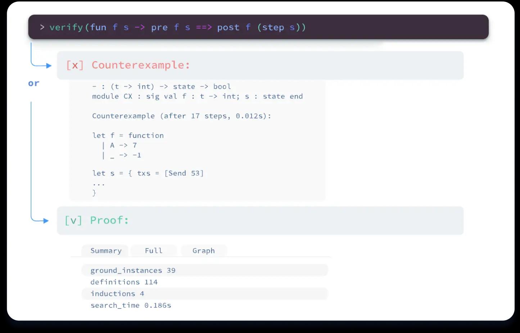520x333 pixels.
Task: Select the inductions 4 row
Action: point(204,294)
